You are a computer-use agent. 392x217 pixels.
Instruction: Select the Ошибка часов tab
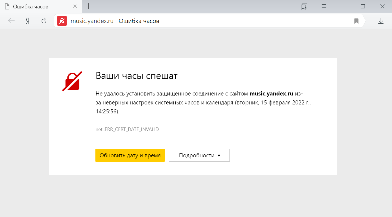tap(41, 6)
